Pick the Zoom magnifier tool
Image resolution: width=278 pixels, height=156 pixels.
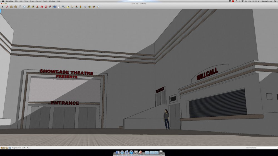63,7
